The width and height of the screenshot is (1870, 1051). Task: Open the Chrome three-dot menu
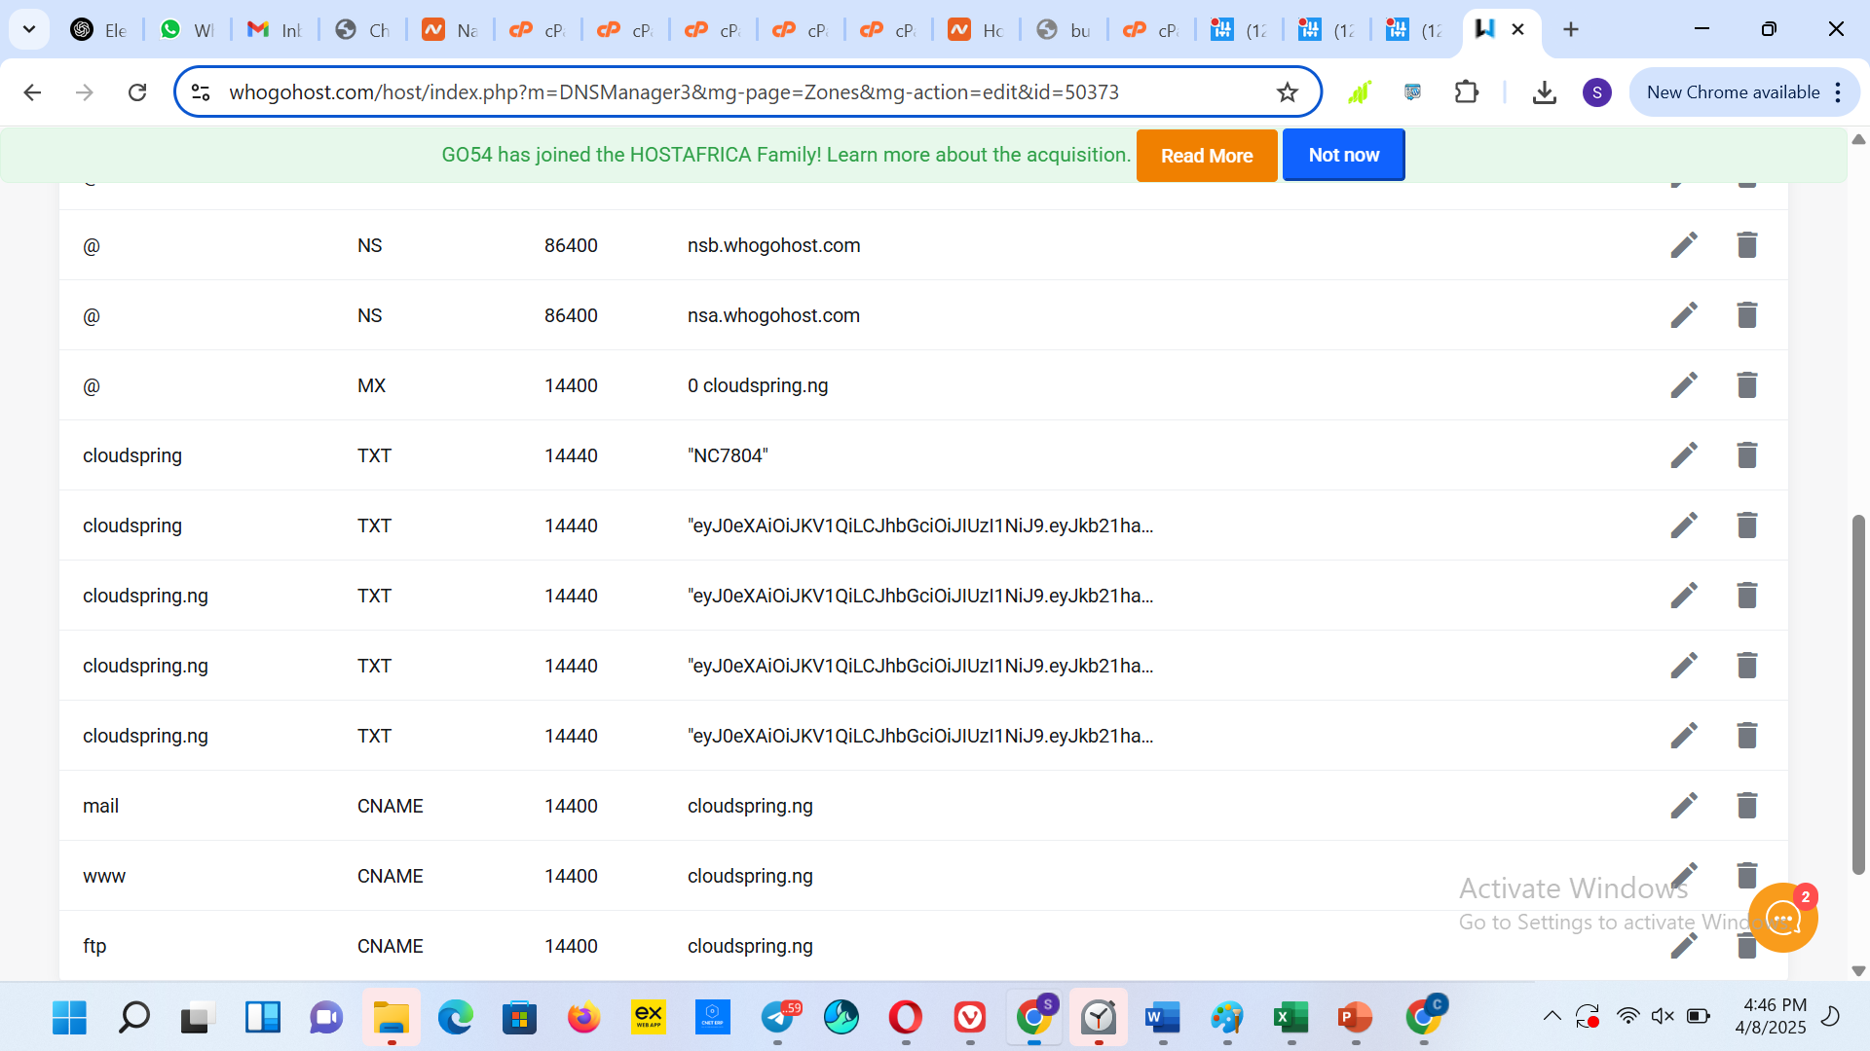pyautogui.click(x=1838, y=92)
